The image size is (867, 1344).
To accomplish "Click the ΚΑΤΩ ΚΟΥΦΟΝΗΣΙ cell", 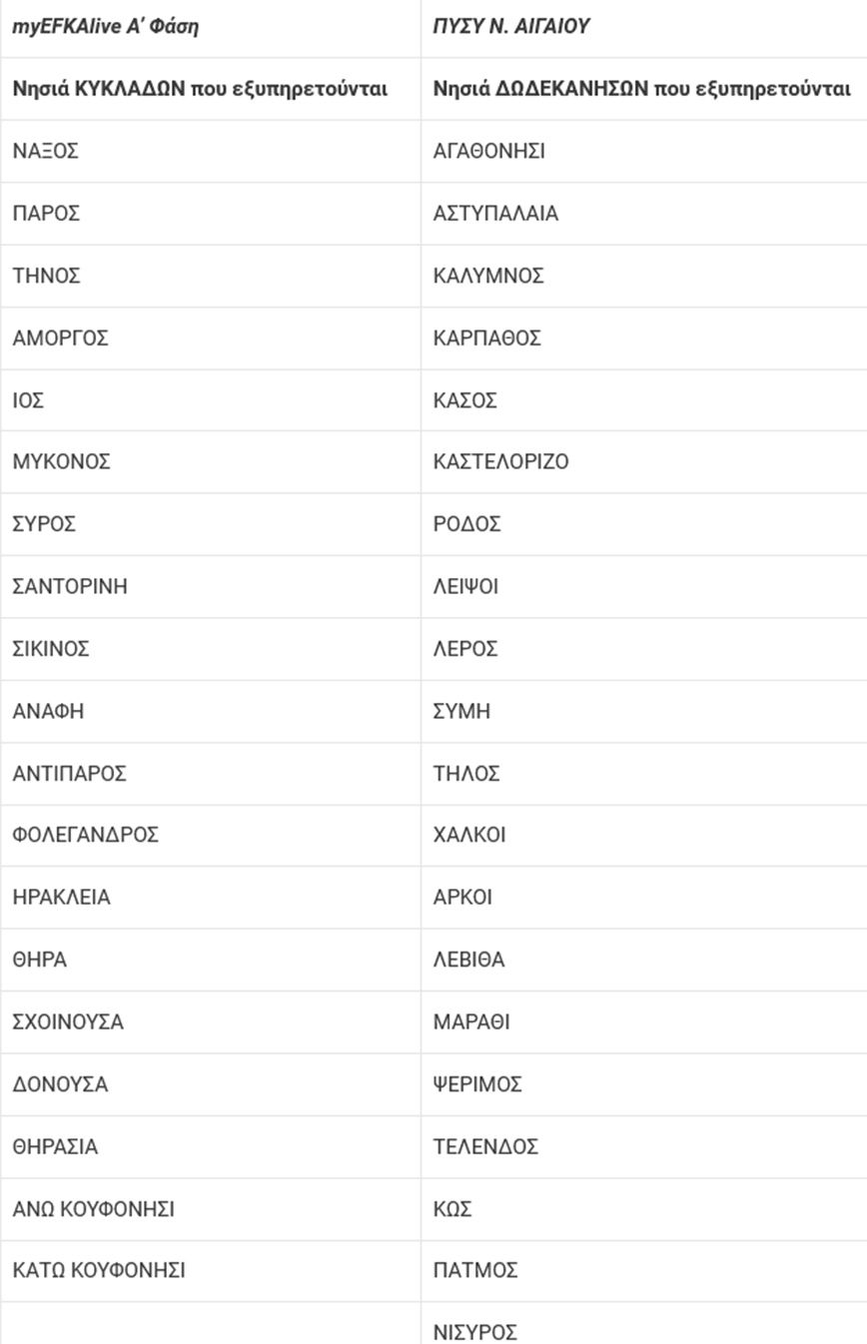I will coord(99,1270).
